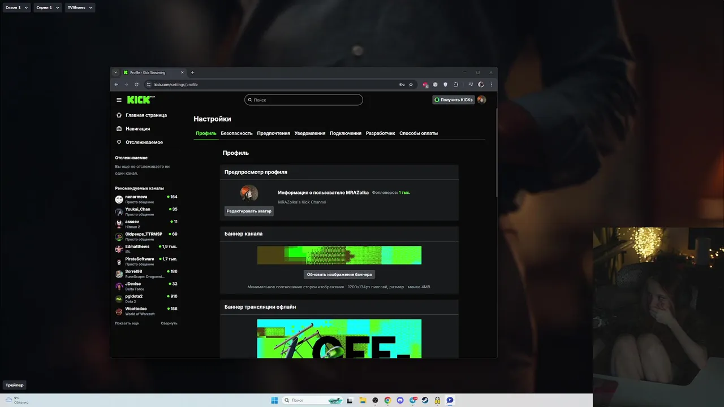View site information icon in address bar

click(x=149, y=84)
